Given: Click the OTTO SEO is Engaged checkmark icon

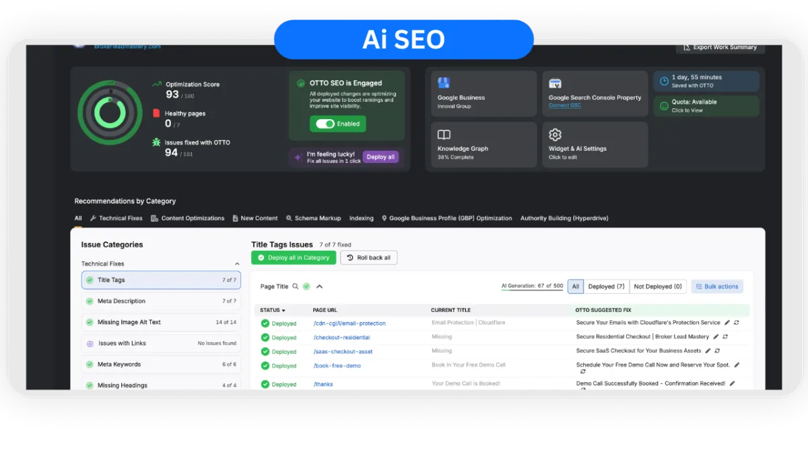Looking at the screenshot, I should coord(300,83).
